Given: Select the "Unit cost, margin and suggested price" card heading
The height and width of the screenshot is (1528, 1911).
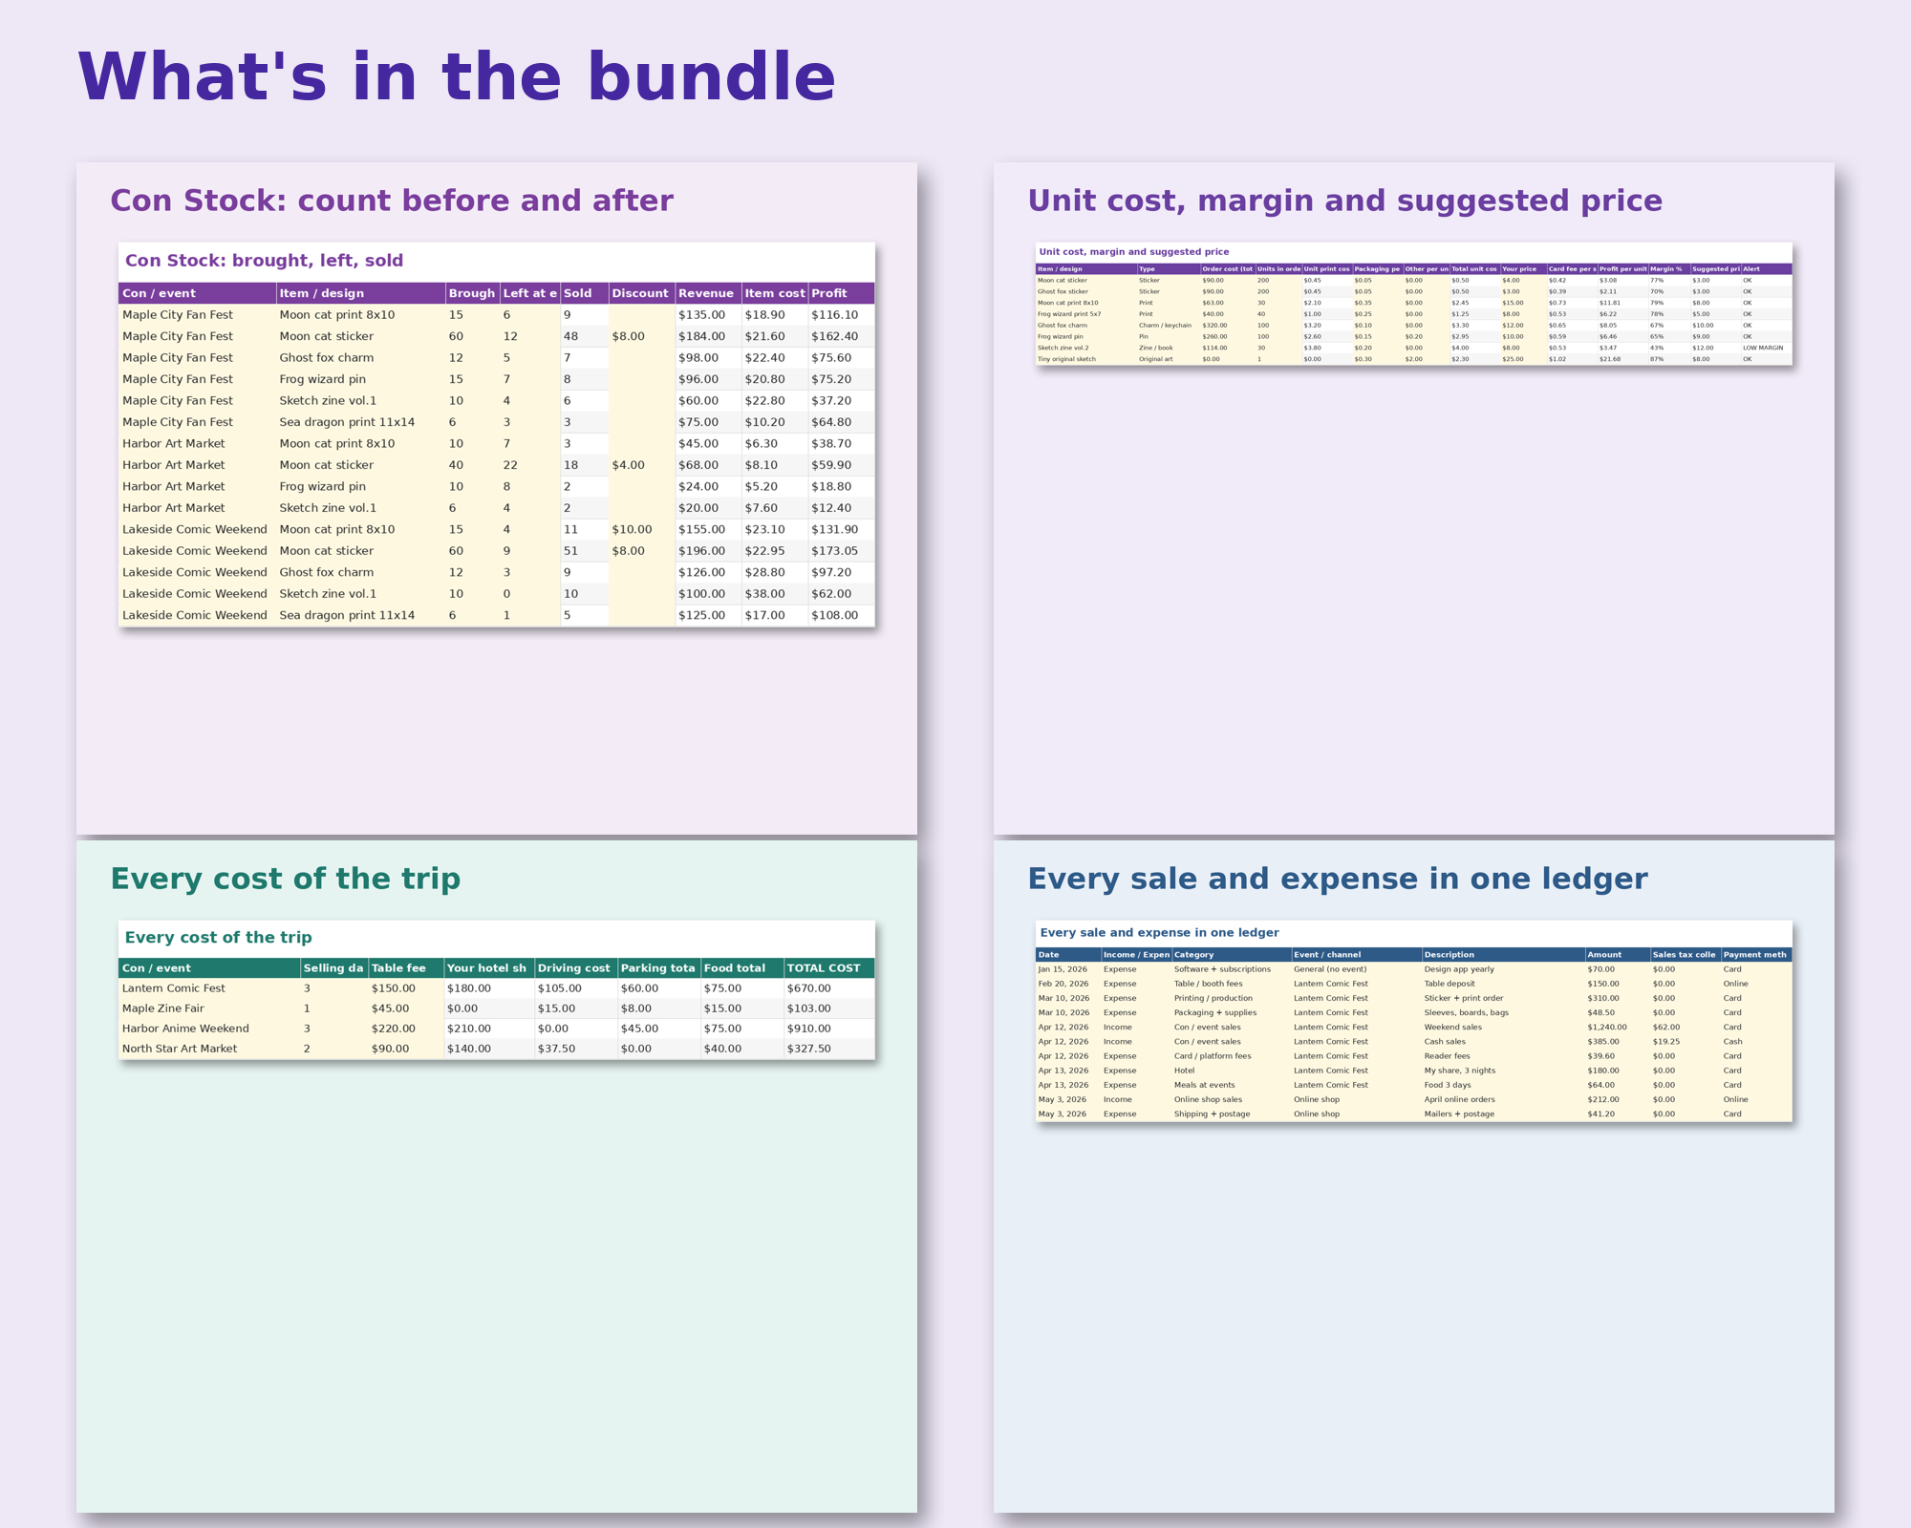Looking at the screenshot, I should [x=1344, y=201].
